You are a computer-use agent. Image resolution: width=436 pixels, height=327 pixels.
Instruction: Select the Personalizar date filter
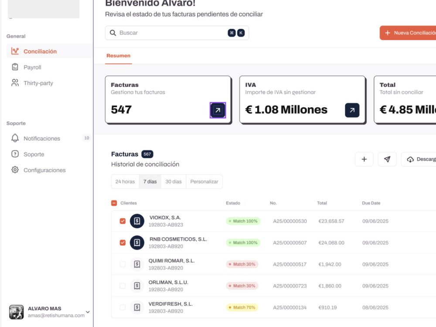(204, 181)
